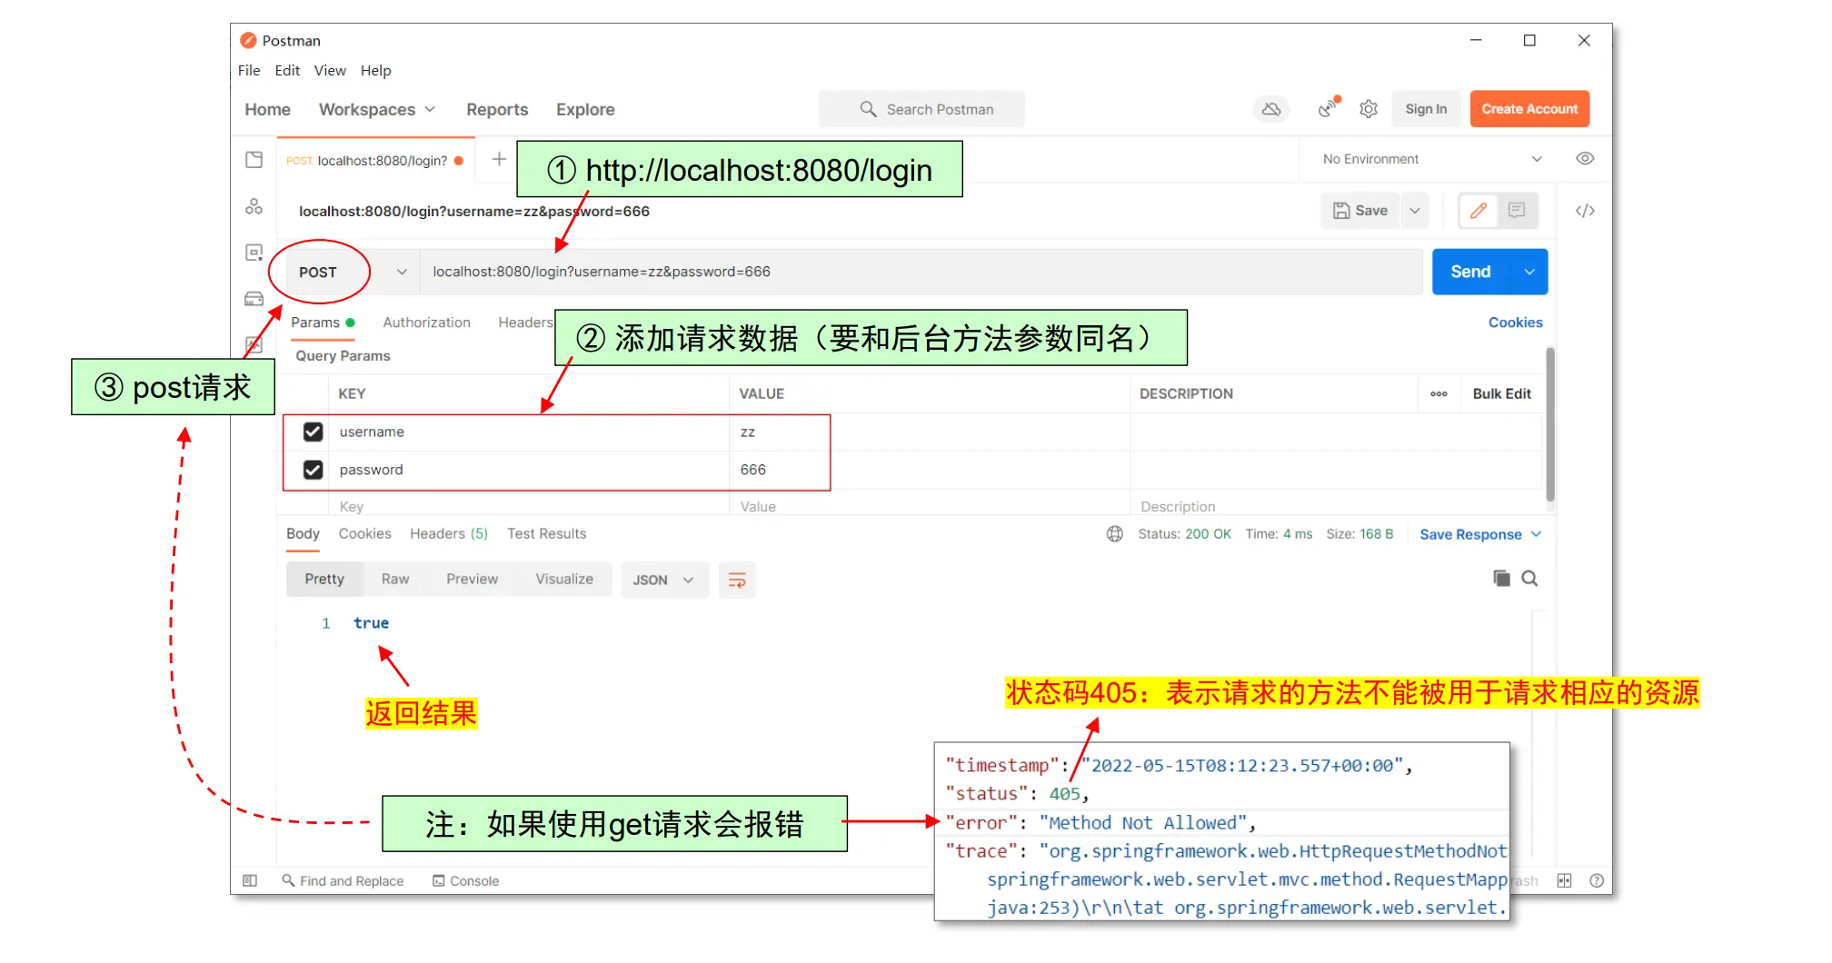Select the Preview response view
The height and width of the screenshot is (963, 1832).
pos(472,580)
